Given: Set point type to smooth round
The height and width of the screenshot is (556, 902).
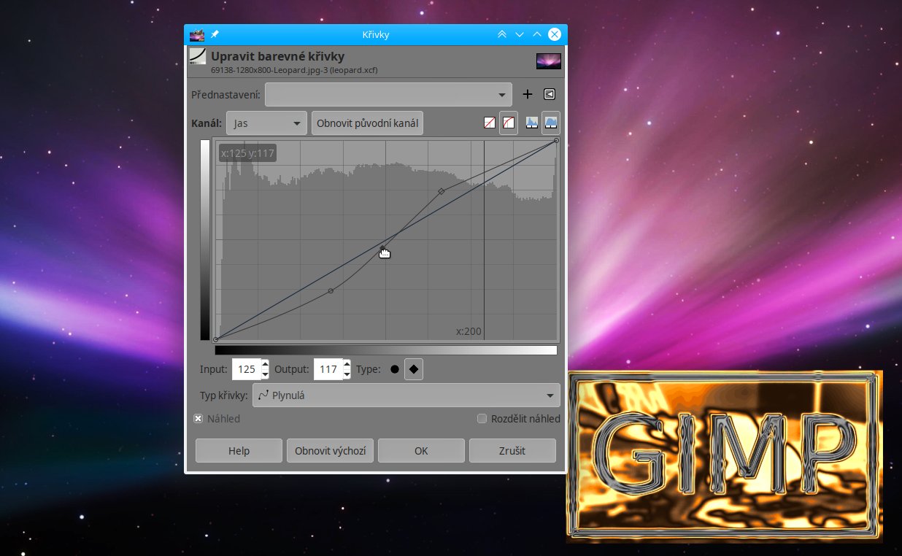Looking at the screenshot, I should pyautogui.click(x=395, y=369).
